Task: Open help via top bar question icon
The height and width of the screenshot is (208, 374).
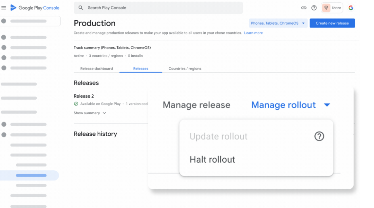Action: [314, 8]
